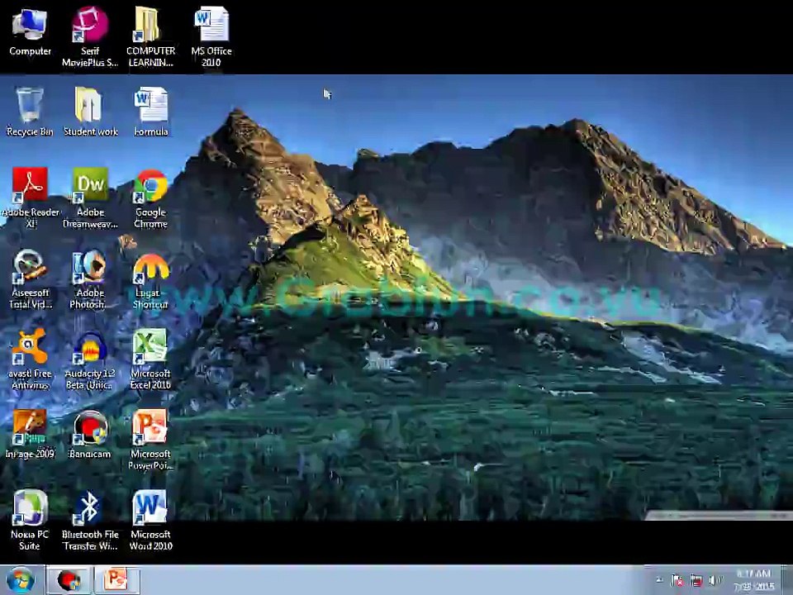Select the Adobe Dreamweaver shortcut
This screenshot has width=793, height=595.
(90, 198)
